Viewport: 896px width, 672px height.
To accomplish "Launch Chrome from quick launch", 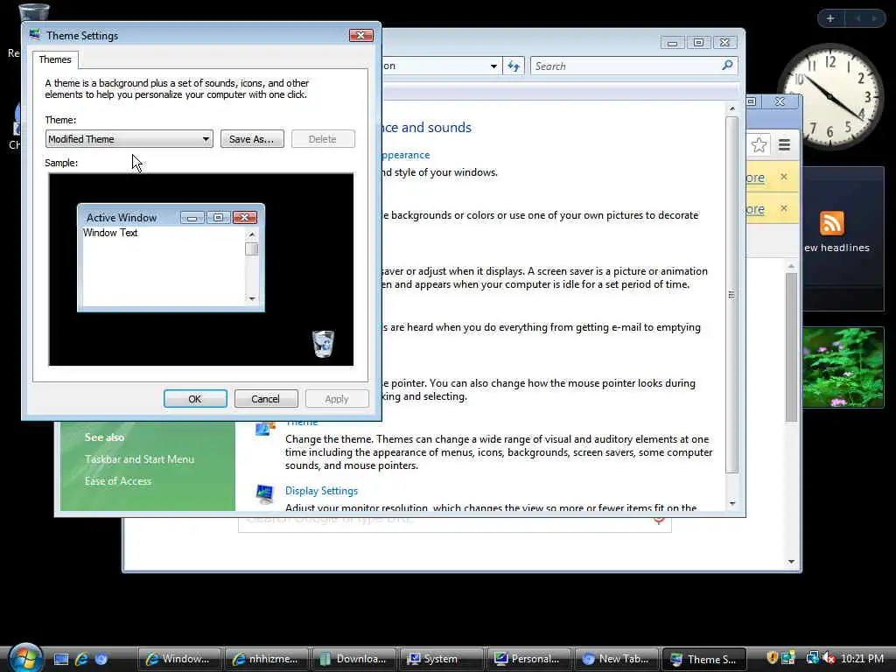I will (x=101, y=659).
